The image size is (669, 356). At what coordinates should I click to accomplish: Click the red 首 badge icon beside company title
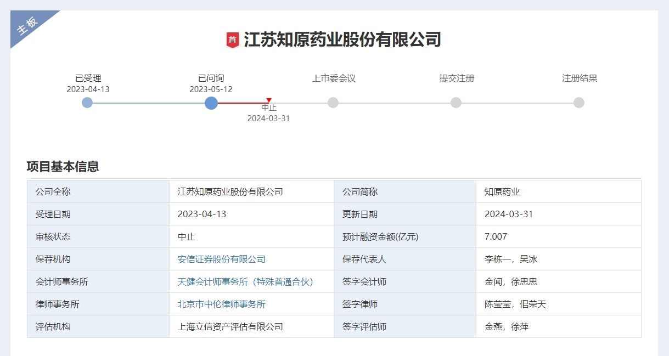pos(233,40)
